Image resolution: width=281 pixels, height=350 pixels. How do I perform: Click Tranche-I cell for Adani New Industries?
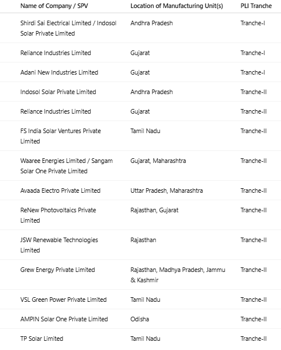coord(253,72)
